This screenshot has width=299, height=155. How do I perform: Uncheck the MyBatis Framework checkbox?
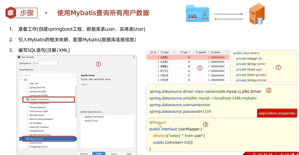[28, 99]
